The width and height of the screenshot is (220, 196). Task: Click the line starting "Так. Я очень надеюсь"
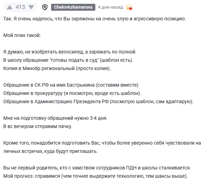click(94, 19)
